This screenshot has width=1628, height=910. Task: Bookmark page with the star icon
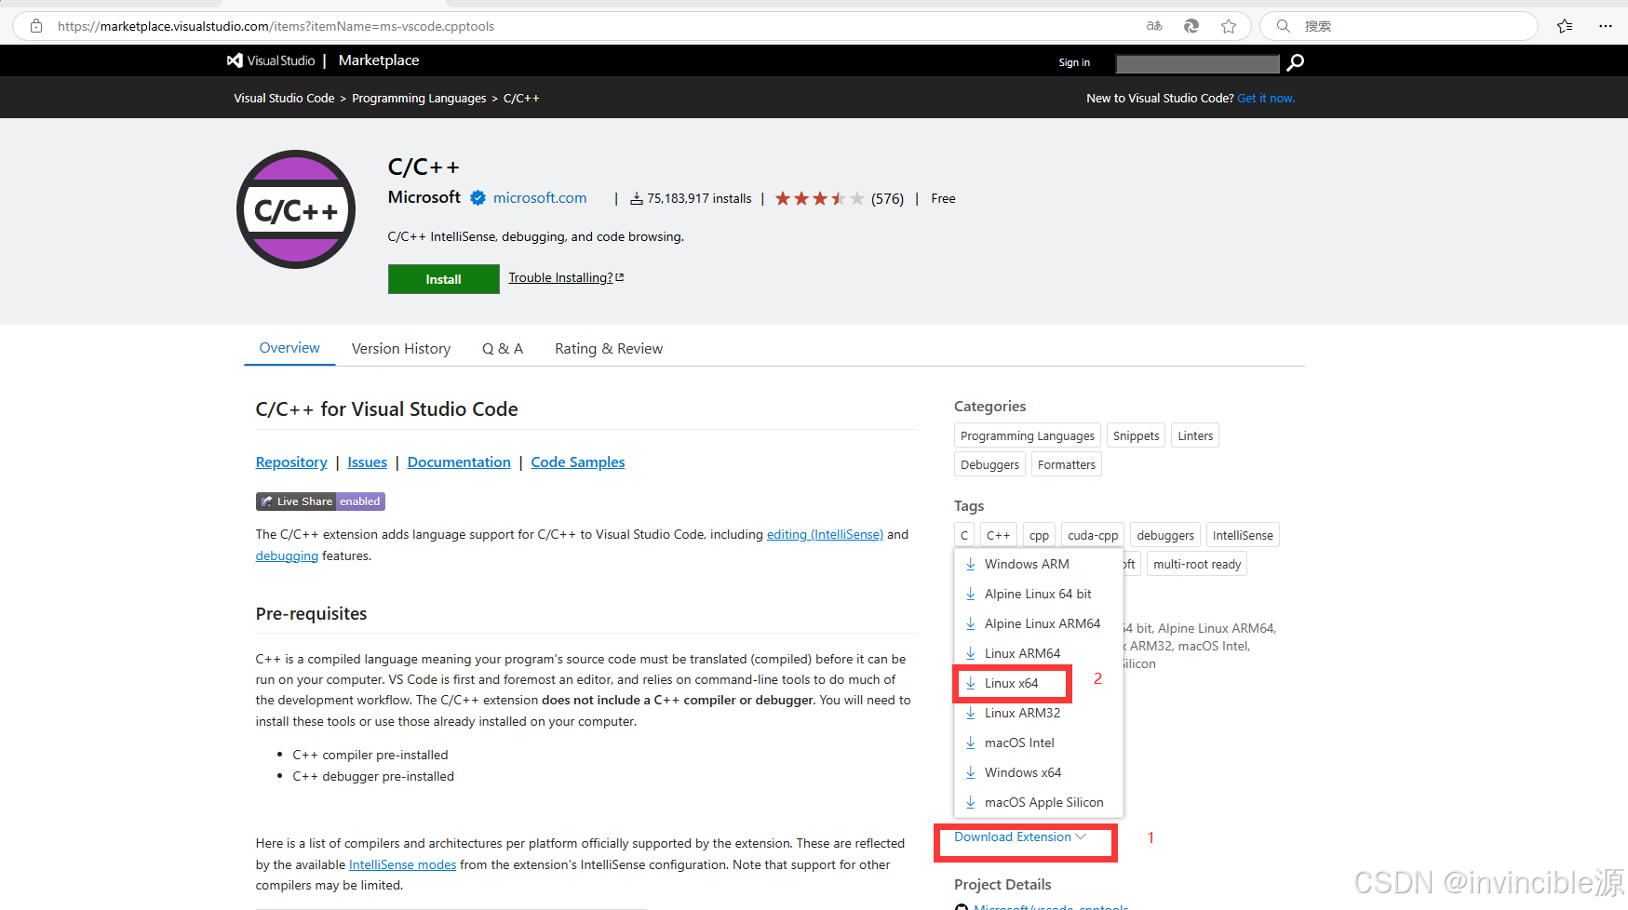[x=1229, y=26]
